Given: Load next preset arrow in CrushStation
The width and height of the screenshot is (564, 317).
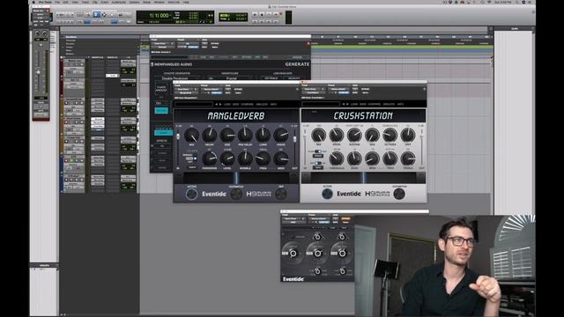Looking at the screenshot, I should coord(347,104).
